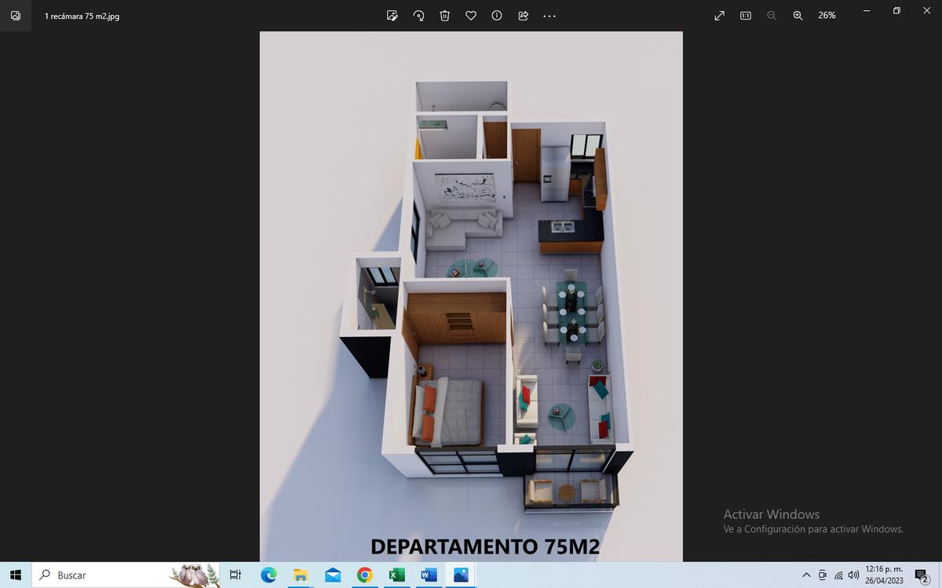Click the Meet Now camera tray icon
Viewport: 942px width, 588px height.
pos(823,575)
